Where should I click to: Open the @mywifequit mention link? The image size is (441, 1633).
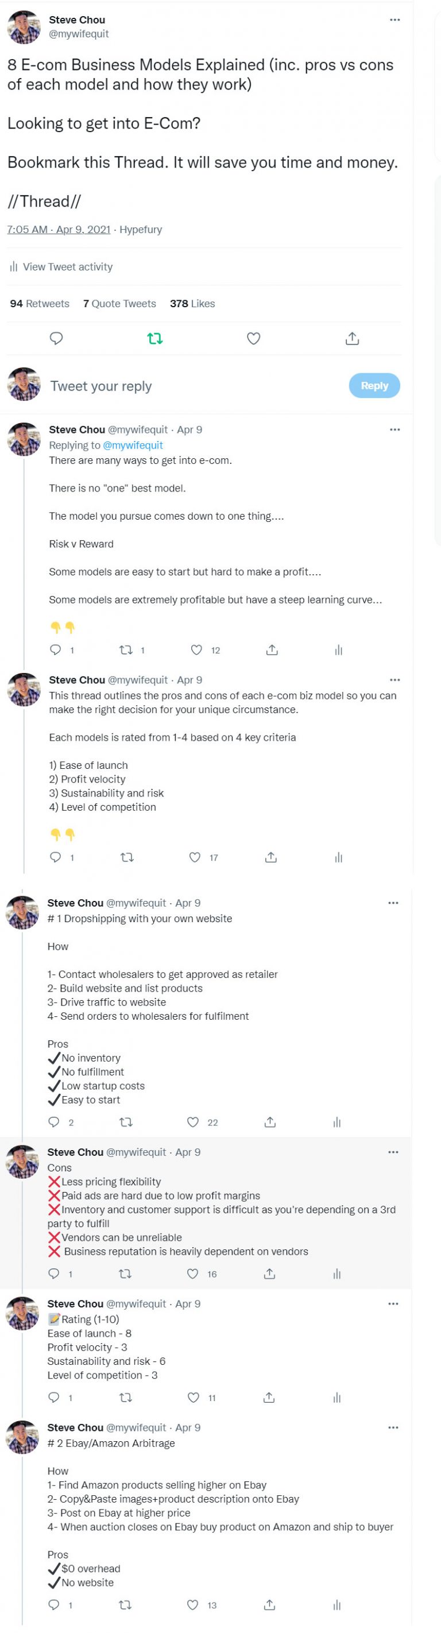click(133, 445)
